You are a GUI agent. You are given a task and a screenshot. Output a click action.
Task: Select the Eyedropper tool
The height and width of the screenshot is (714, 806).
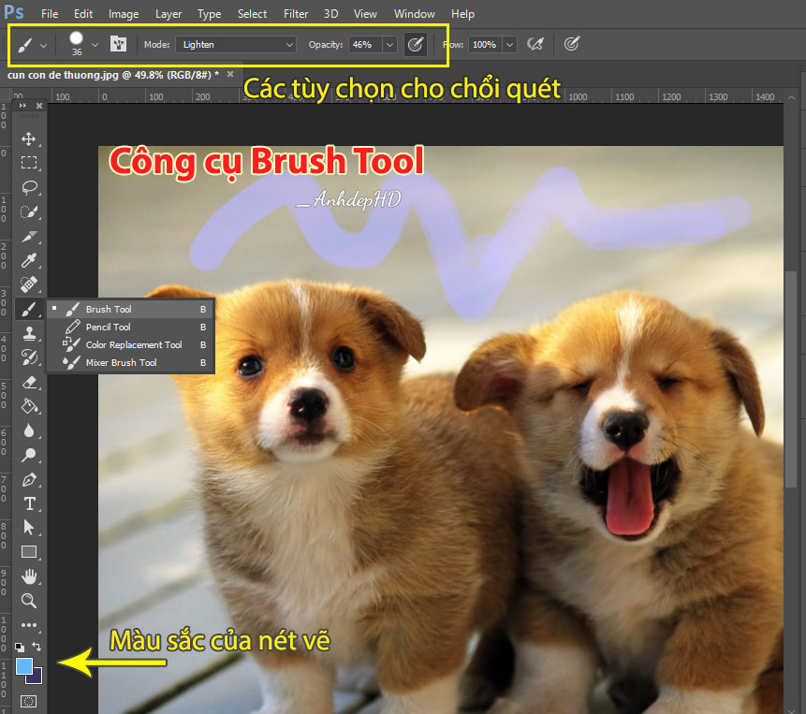pos(29,260)
